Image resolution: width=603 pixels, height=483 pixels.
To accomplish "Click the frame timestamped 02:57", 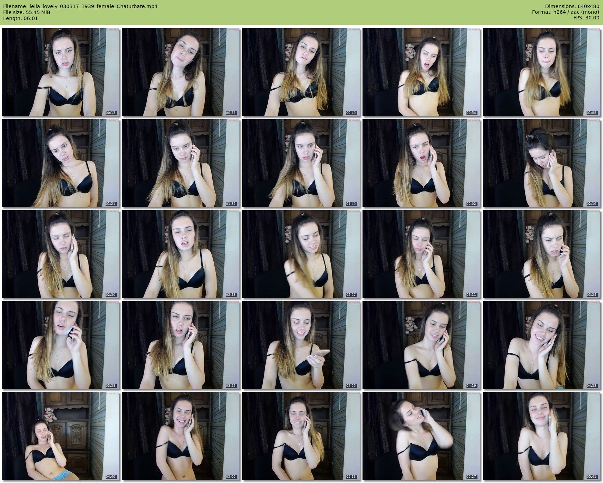I will tap(301, 254).
